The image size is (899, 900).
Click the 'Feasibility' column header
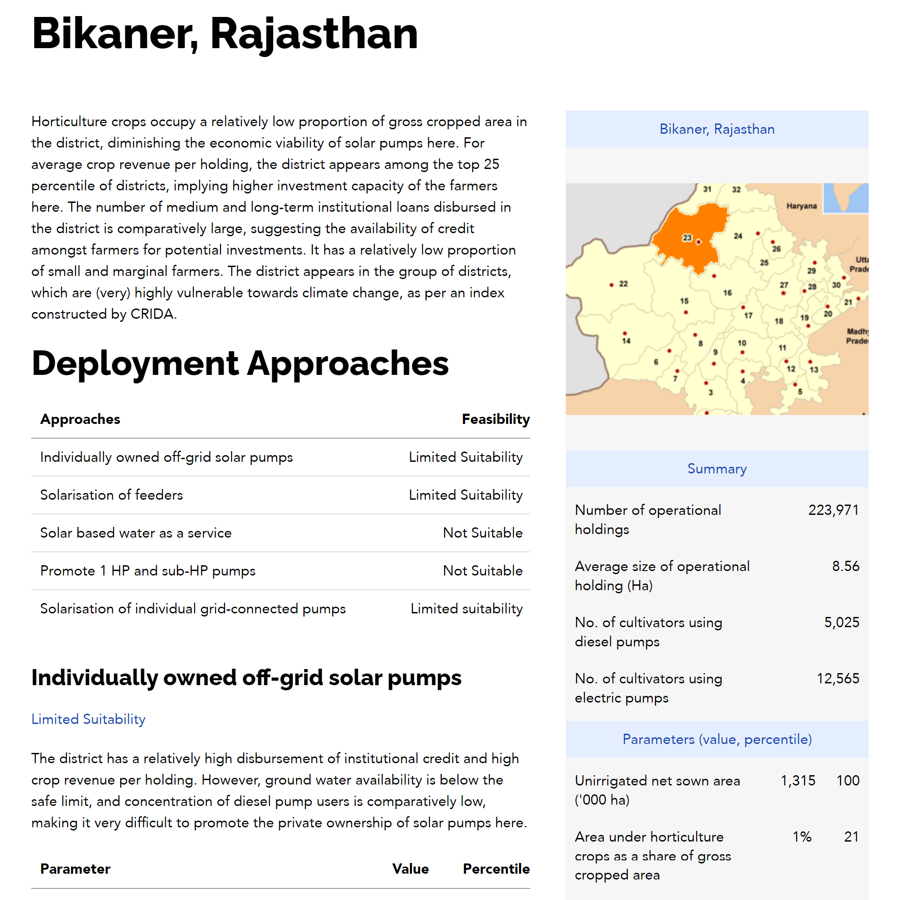(495, 419)
